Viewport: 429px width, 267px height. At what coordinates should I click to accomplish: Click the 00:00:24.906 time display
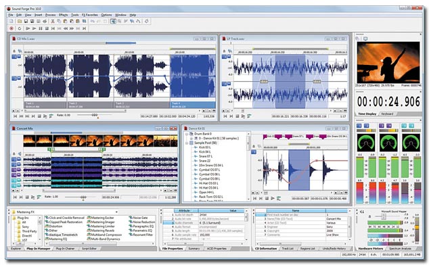[x=388, y=101]
